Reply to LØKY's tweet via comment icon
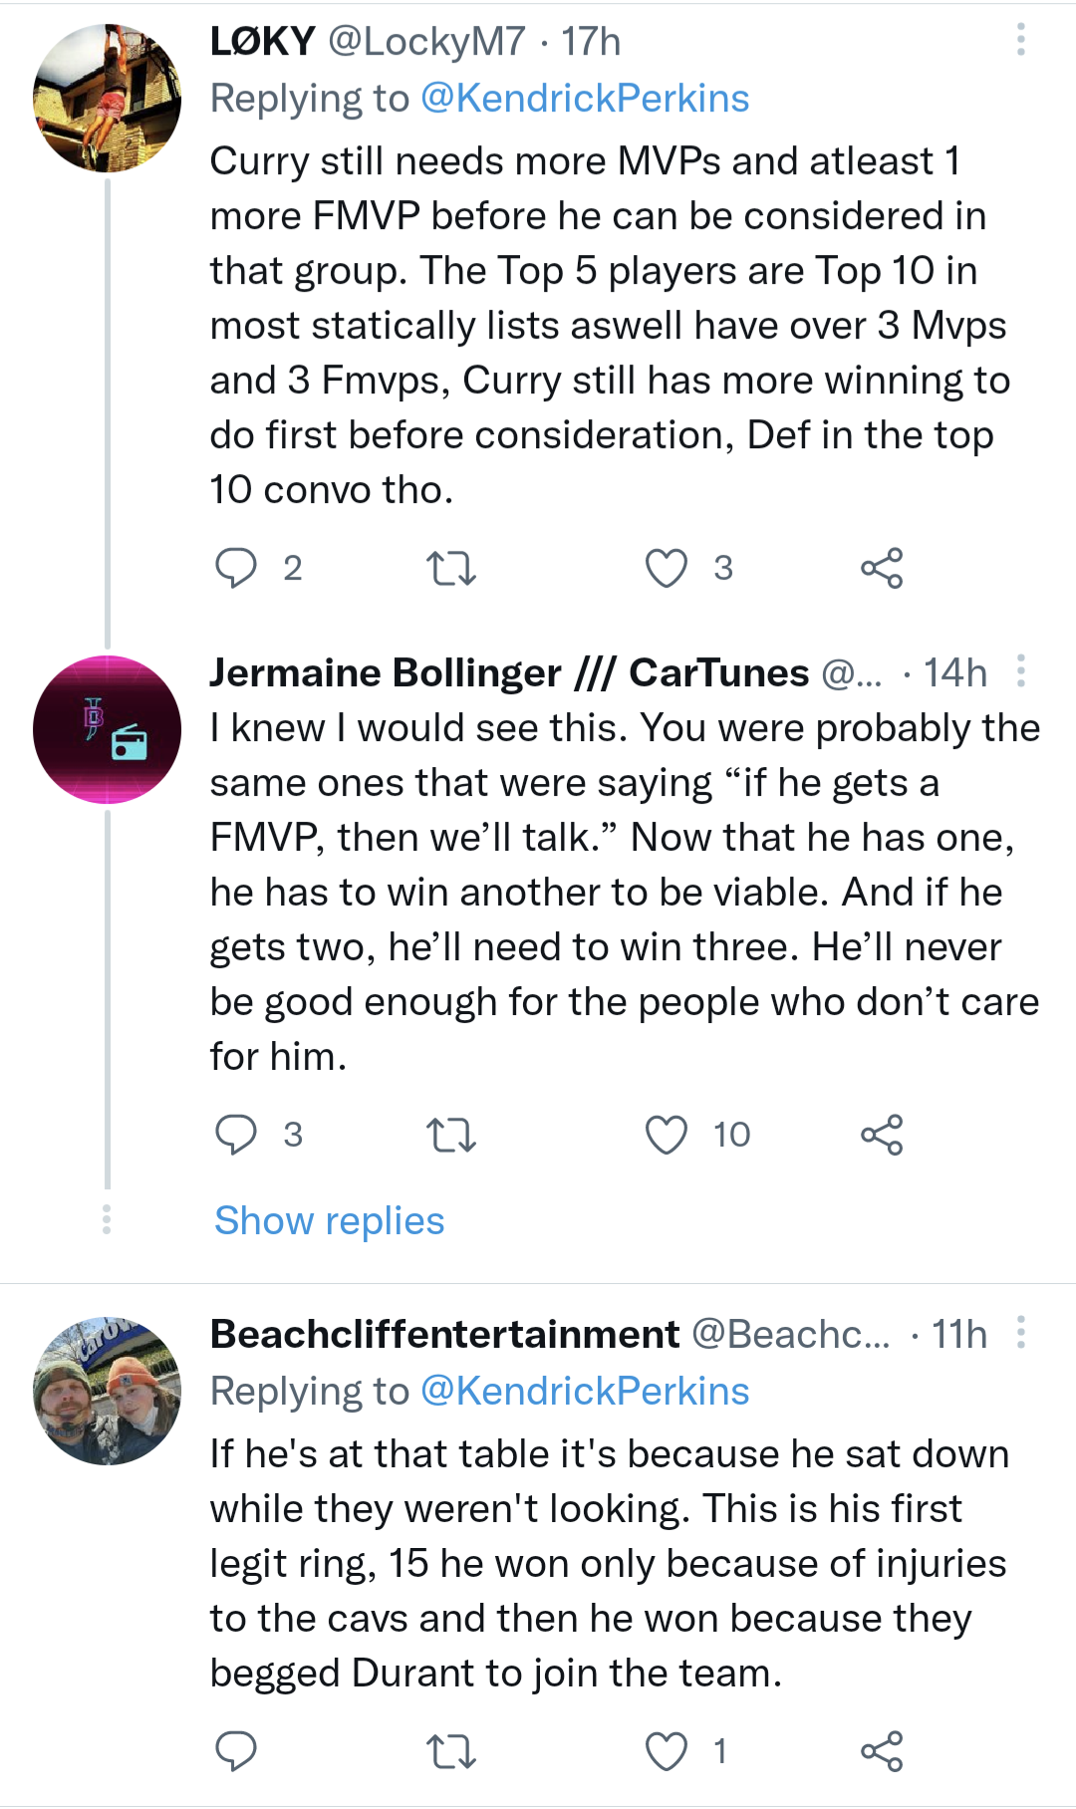Viewport: 1076px width, 1809px height. coord(236,568)
